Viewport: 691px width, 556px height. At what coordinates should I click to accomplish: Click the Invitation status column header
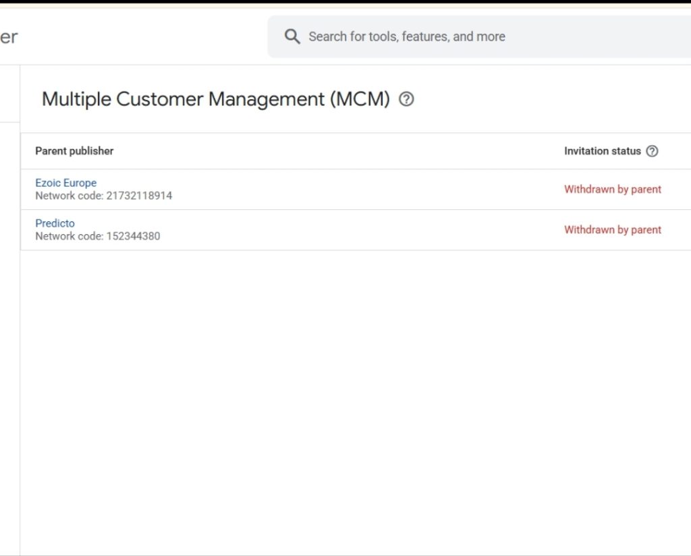pos(602,151)
